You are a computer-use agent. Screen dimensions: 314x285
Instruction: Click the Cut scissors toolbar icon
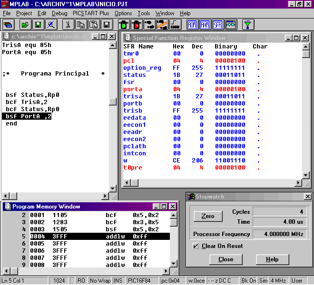(x=68, y=24)
